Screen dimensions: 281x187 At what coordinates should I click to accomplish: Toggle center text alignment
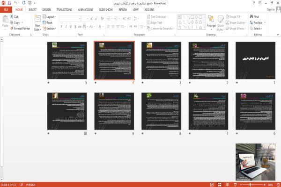(x=113, y=27)
